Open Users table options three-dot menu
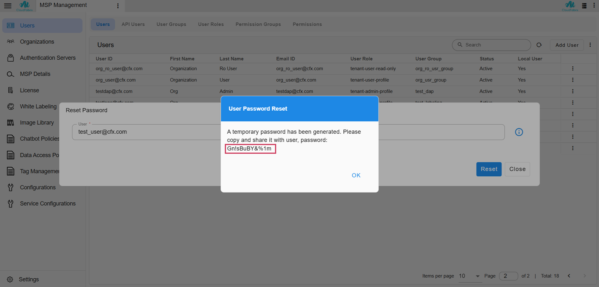Image resolution: width=599 pixels, height=287 pixels. pyautogui.click(x=590, y=45)
